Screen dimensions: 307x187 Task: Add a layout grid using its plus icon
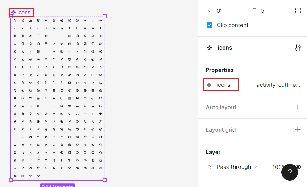click(x=298, y=129)
